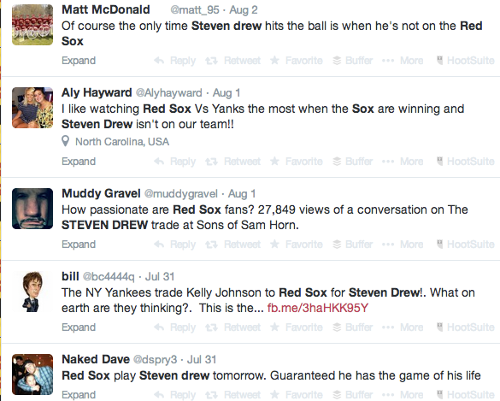Retweet Aly Hayward's tweet

[232, 161]
